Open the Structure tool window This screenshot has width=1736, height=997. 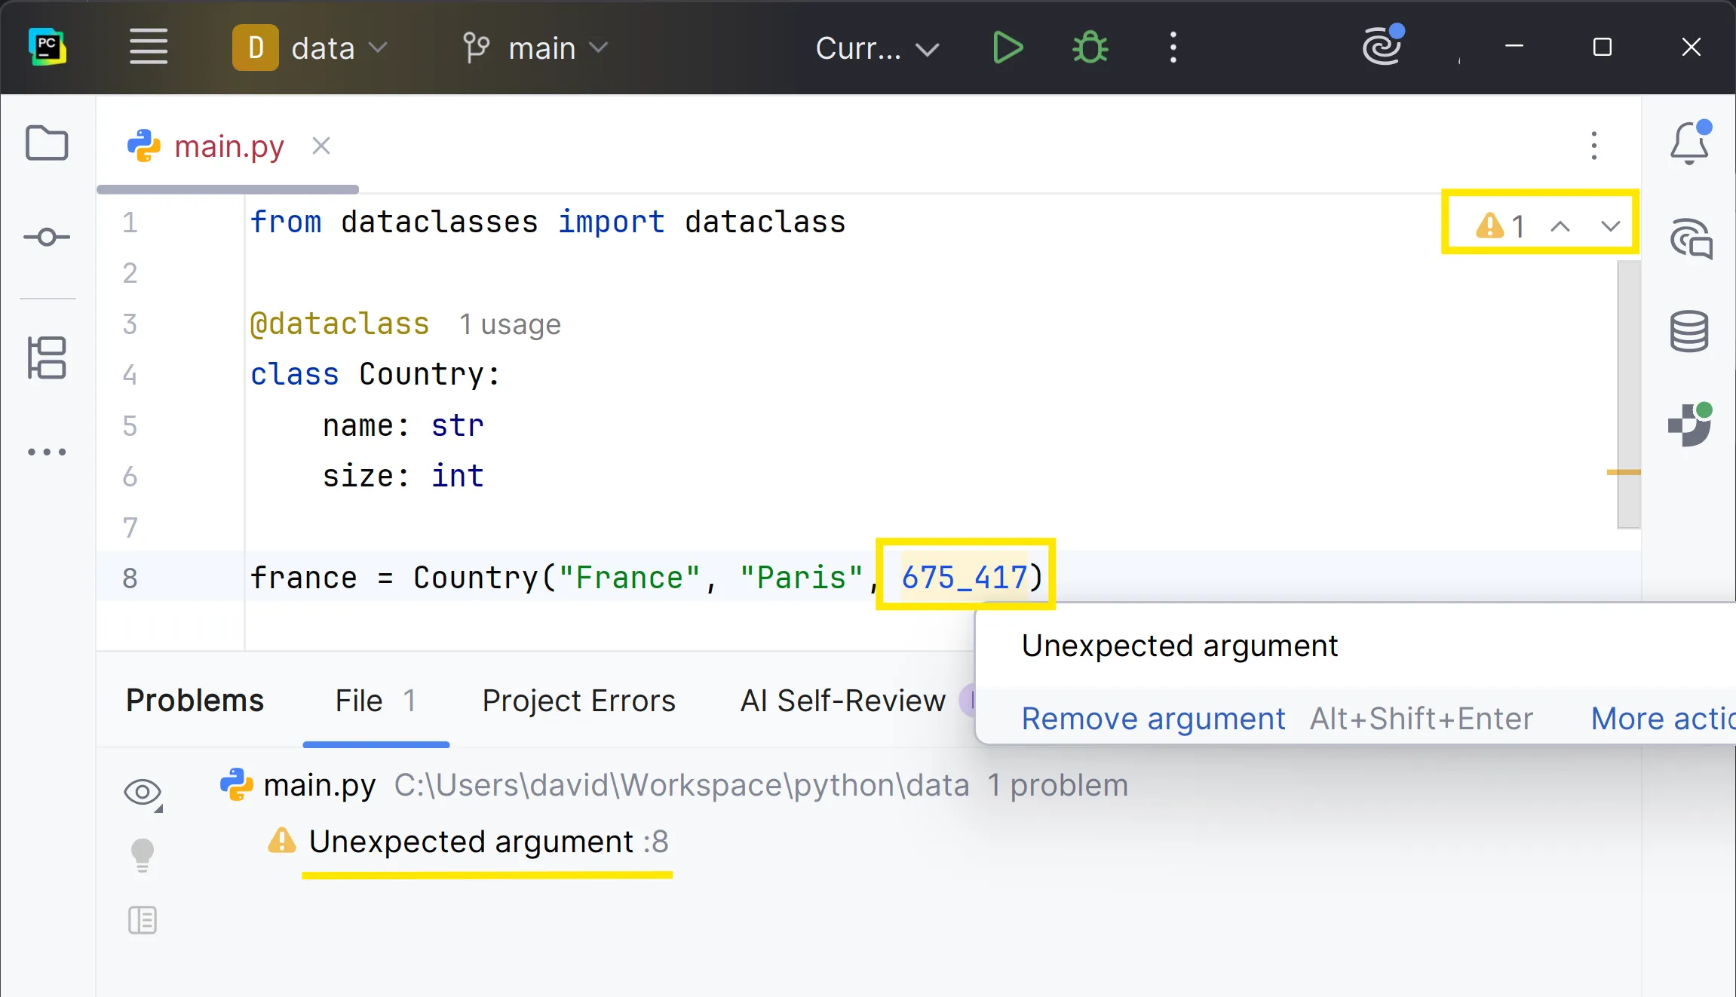pyautogui.click(x=47, y=357)
